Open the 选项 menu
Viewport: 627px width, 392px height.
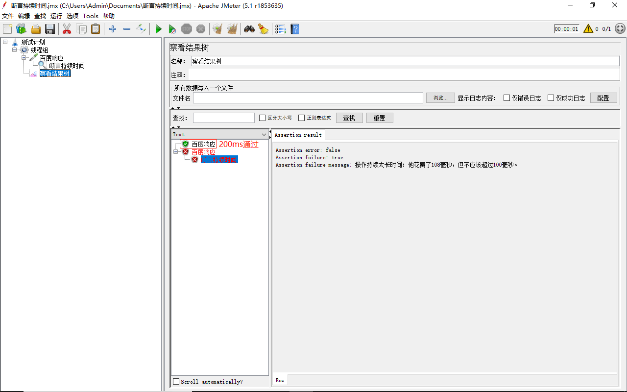[72, 16]
